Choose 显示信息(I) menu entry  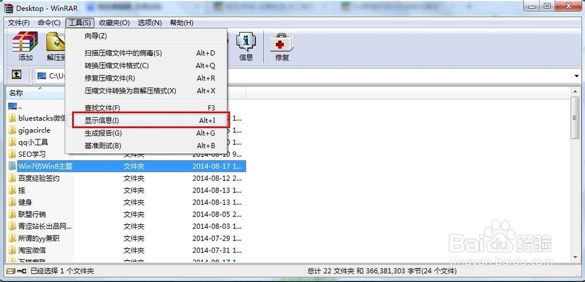tap(146, 121)
